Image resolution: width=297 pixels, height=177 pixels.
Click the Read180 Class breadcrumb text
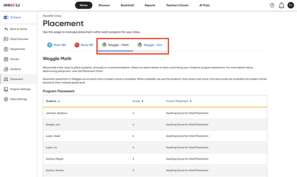[52, 16]
